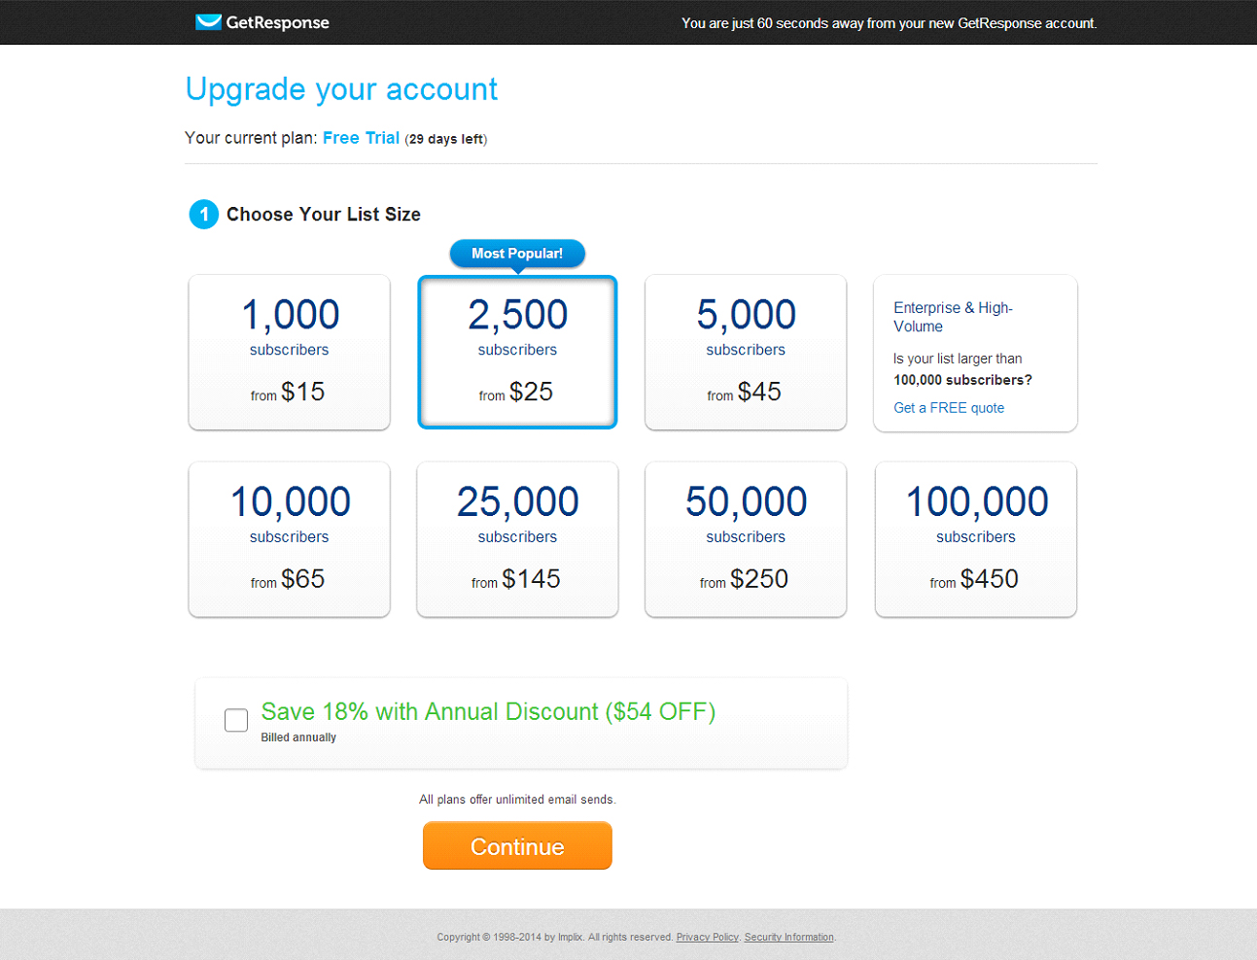Enable the Annual Discount checkbox
The image size is (1257, 960).
click(x=236, y=720)
